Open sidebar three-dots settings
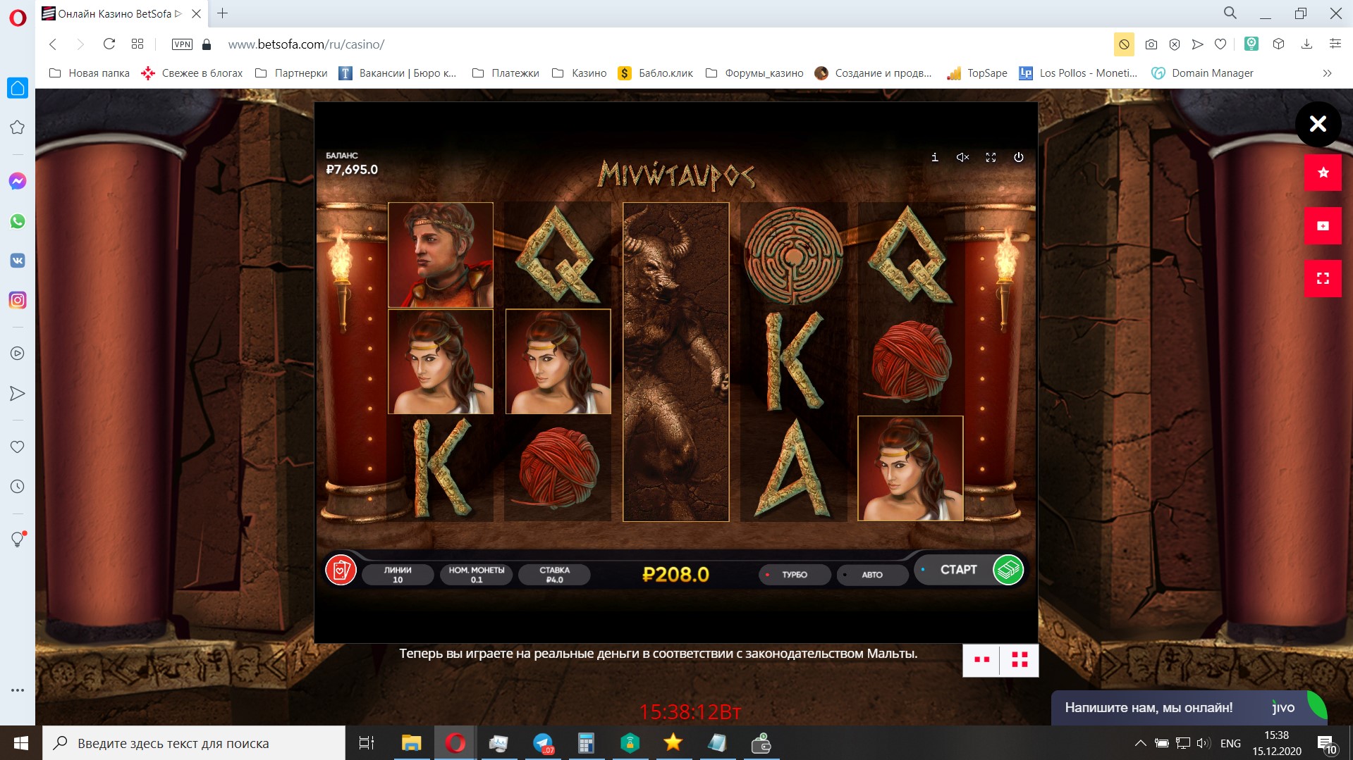The width and height of the screenshot is (1353, 760). pyautogui.click(x=18, y=690)
